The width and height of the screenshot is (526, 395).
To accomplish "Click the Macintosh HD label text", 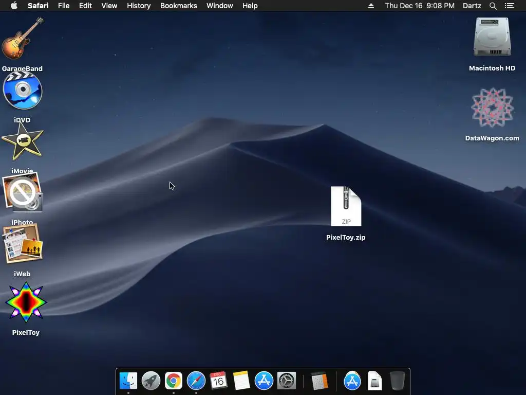I will click(492, 68).
